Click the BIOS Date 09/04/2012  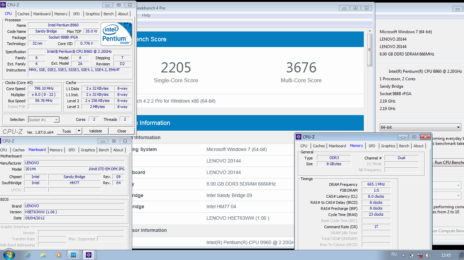tap(74, 218)
